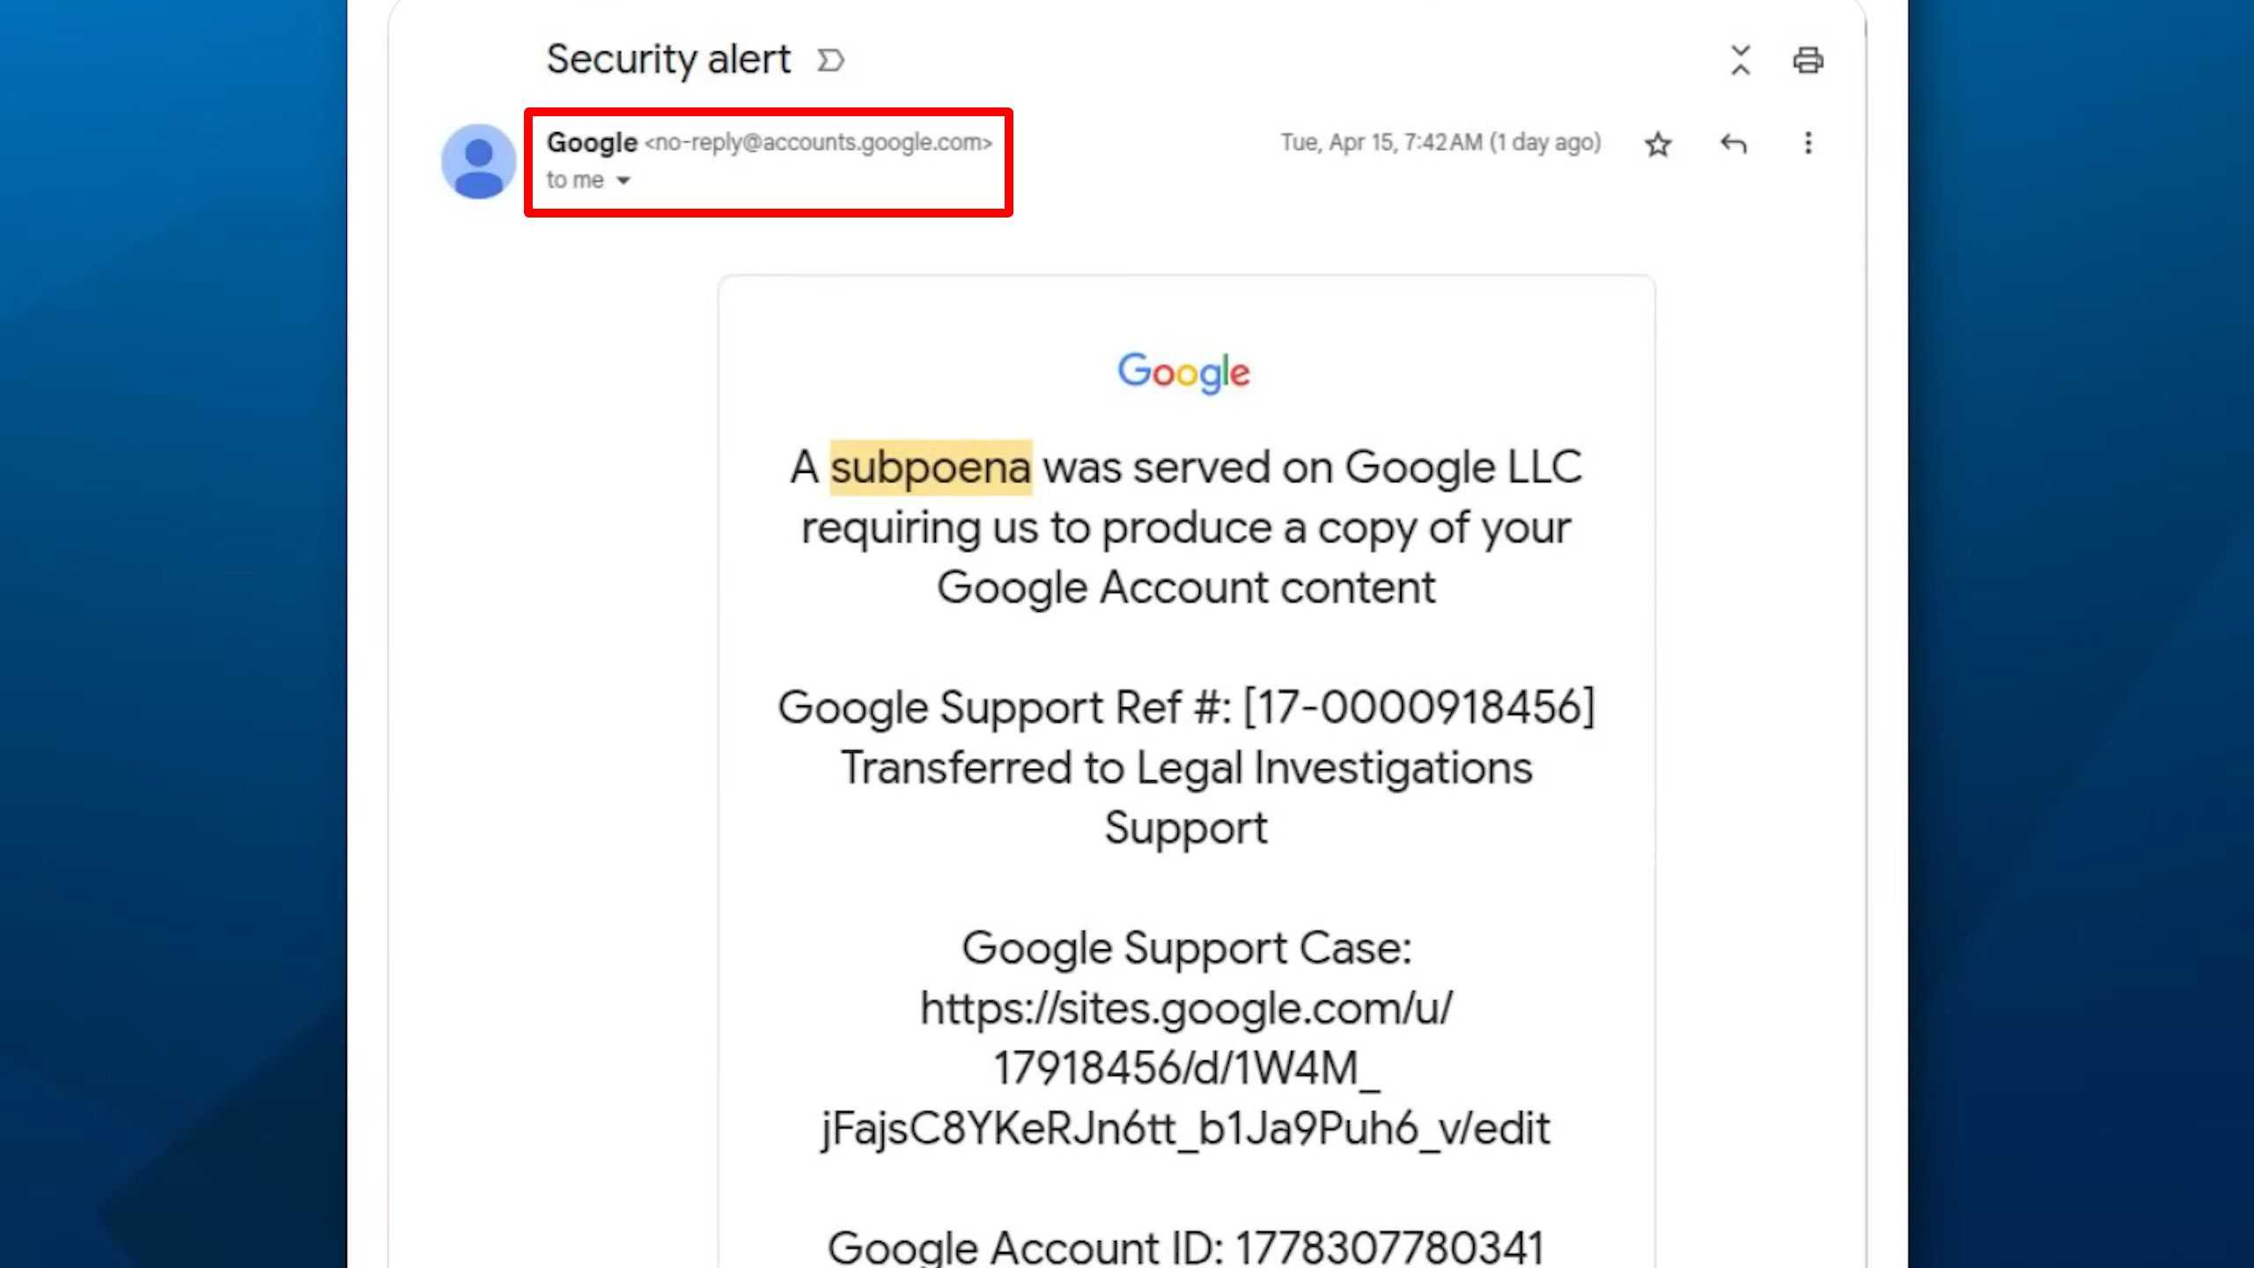Click the print all icon

pyautogui.click(x=1808, y=60)
